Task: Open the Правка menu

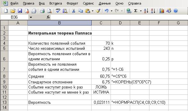Action: tap(29, 3)
